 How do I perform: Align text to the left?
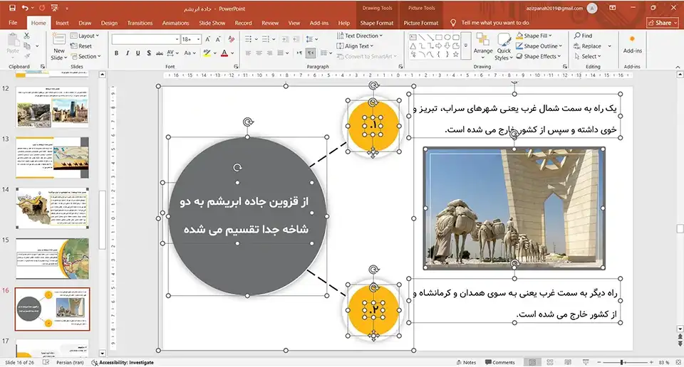coord(248,53)
